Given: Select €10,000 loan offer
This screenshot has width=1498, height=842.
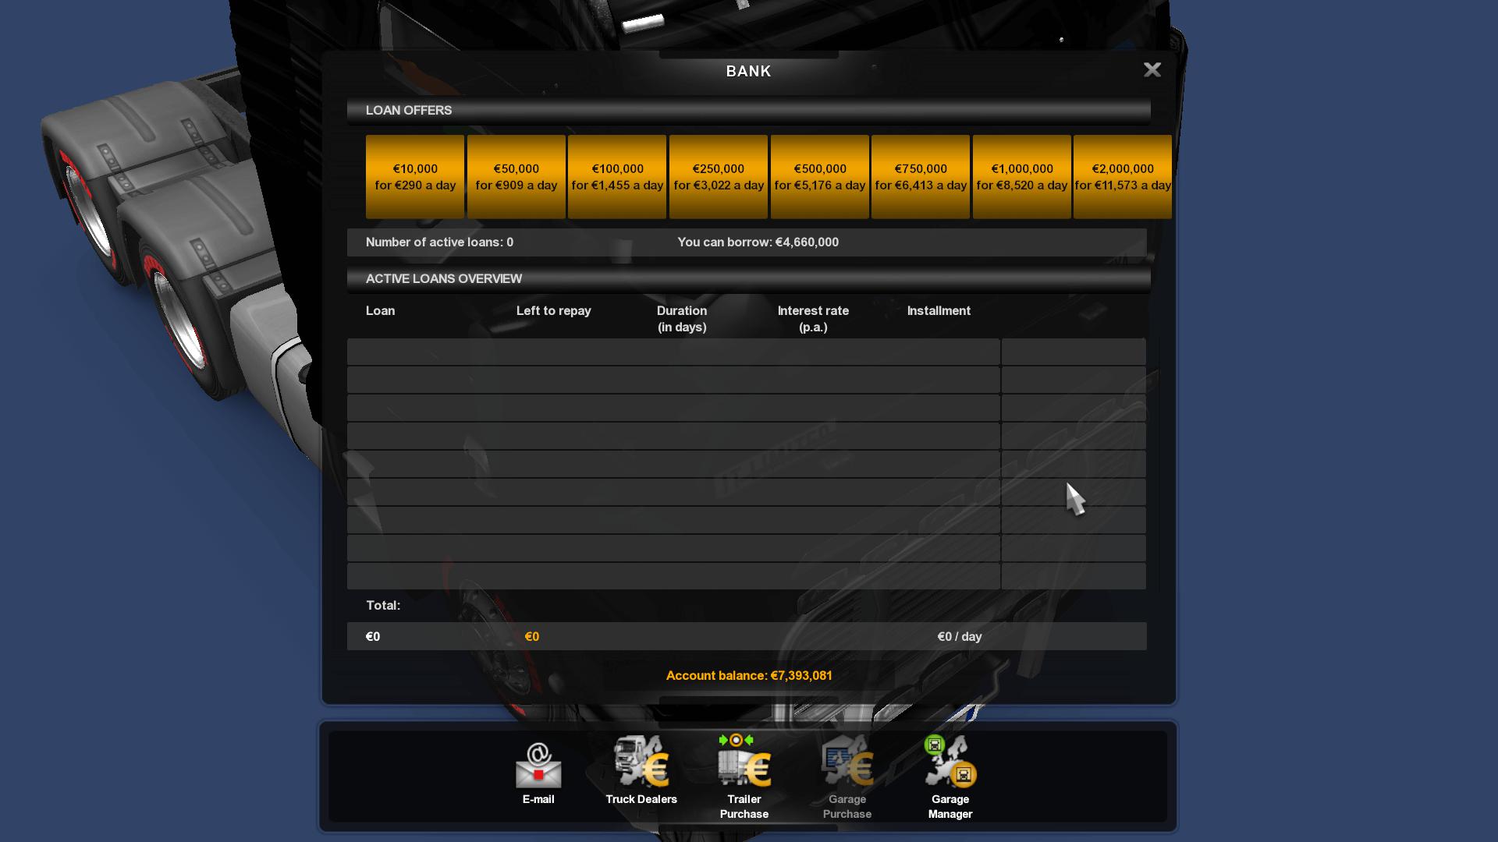Looking at the screenshot, I should click(x=414, y=175).
